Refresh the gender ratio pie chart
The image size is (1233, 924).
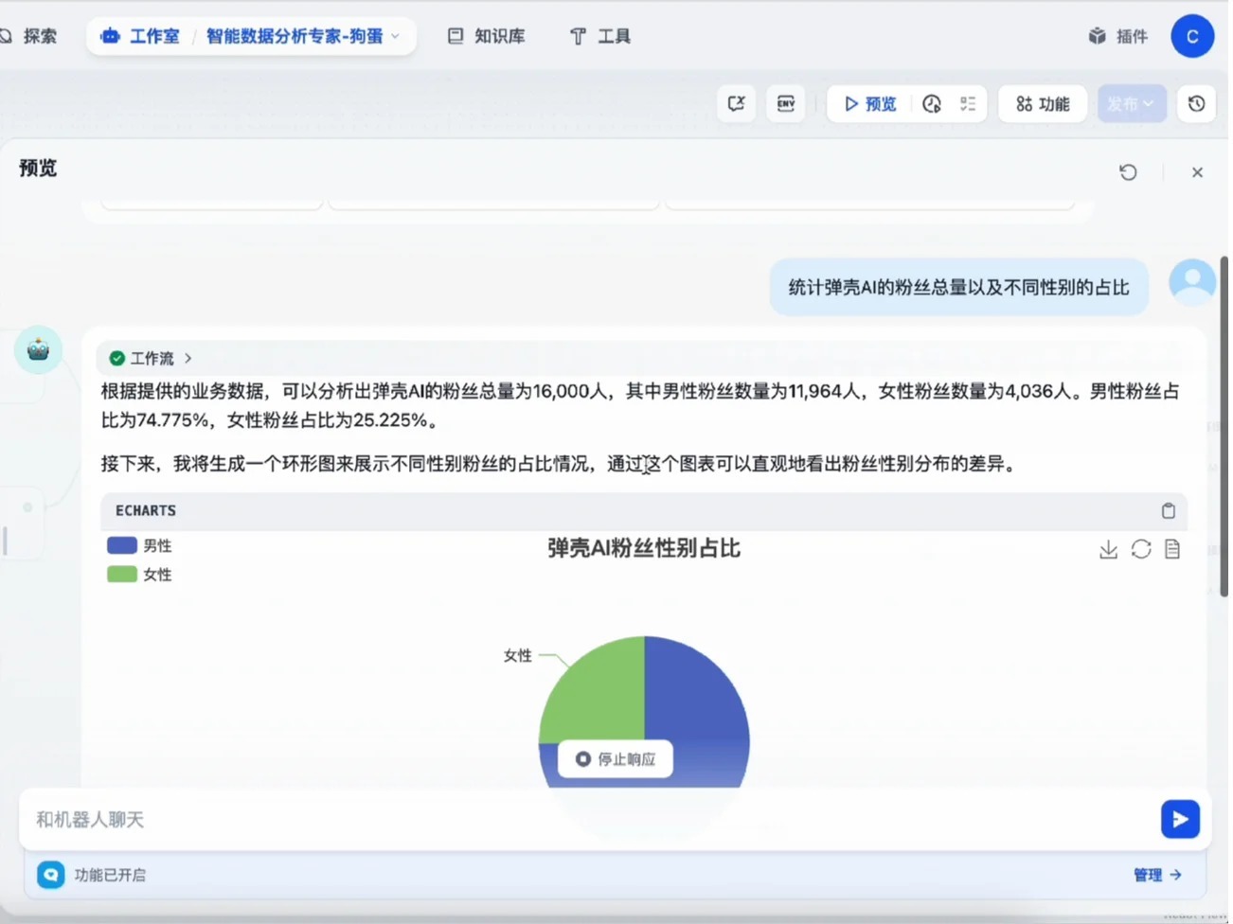click(x=1140, y=549)
